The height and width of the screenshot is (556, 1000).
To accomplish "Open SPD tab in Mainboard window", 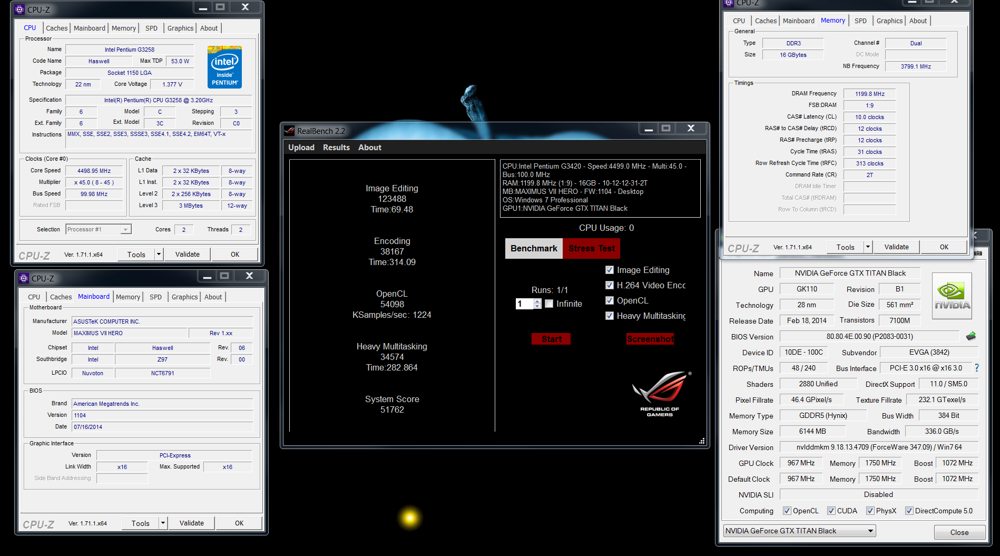I will [x=155, y=297].
